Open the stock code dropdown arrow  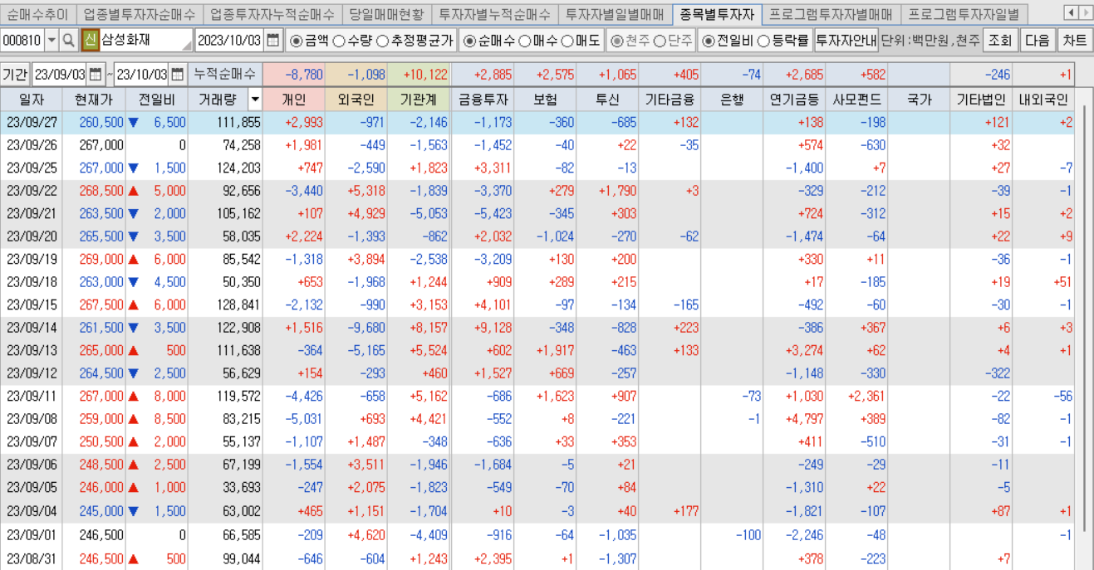[x=52, y=39]
